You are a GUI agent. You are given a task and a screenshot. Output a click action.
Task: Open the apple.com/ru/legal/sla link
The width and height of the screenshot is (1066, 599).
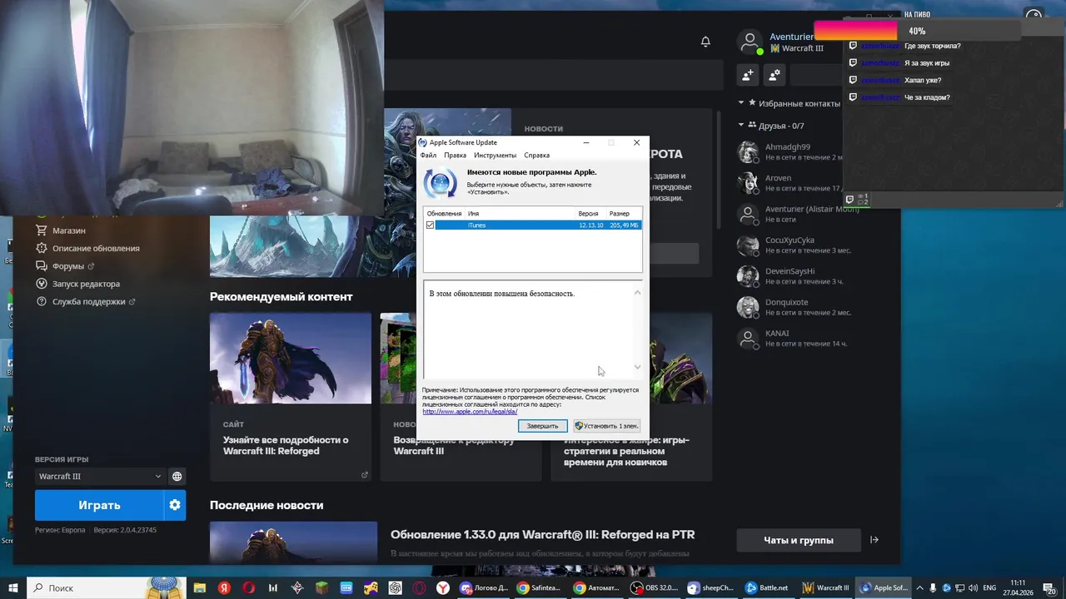tap(470, 412)
